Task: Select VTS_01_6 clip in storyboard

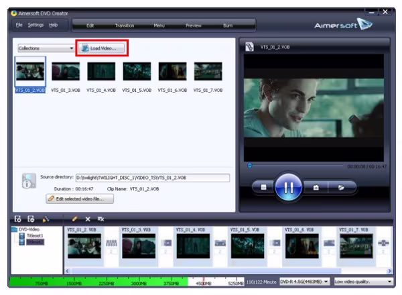Action: pyautogui.click(x=302, y=246)
